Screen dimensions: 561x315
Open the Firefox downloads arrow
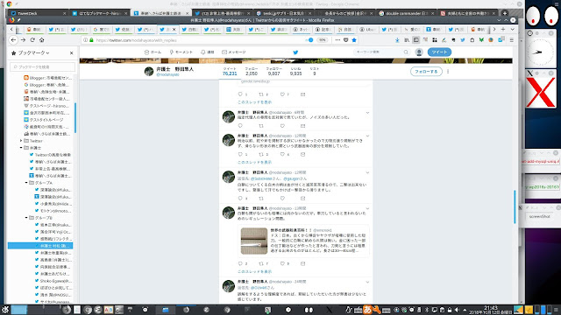pos(397,40)
